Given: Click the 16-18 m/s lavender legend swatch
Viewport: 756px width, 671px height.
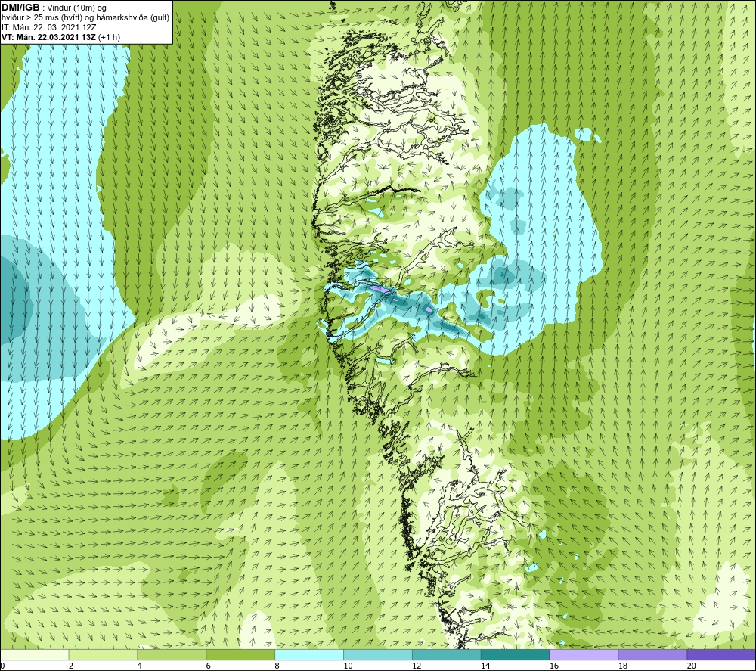Looking at the screenshot, I should coord(584,654).
